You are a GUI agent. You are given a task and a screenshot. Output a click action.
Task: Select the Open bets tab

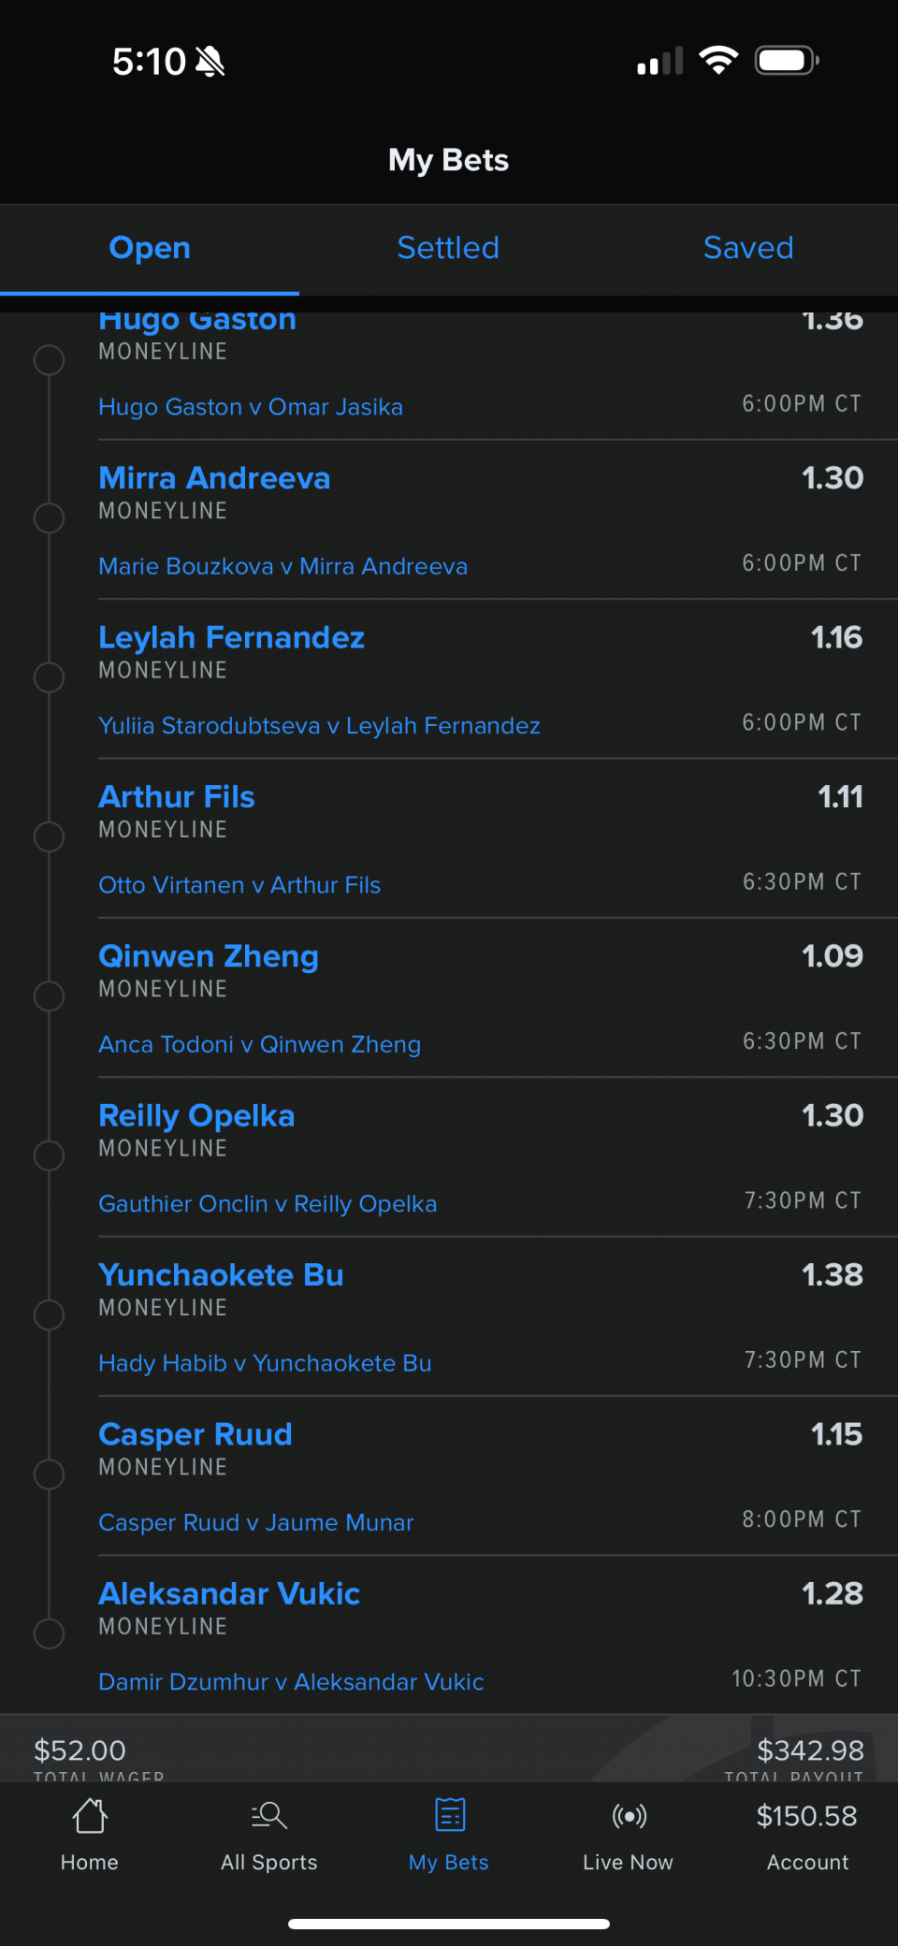pos(150,248)
